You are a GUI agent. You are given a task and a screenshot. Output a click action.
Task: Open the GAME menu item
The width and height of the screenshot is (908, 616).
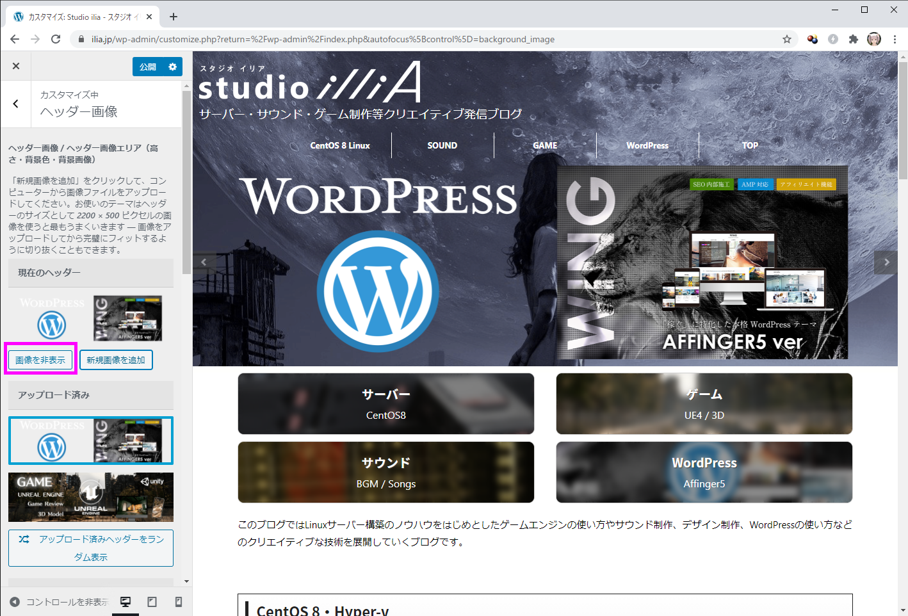pos(545,145)
